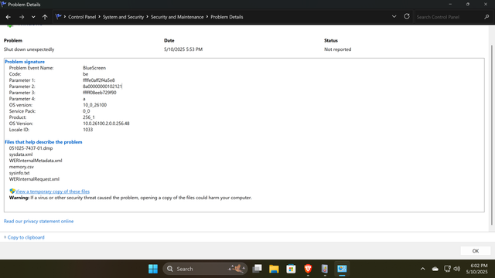Select System and Security breadcrumb

(123, 17)
